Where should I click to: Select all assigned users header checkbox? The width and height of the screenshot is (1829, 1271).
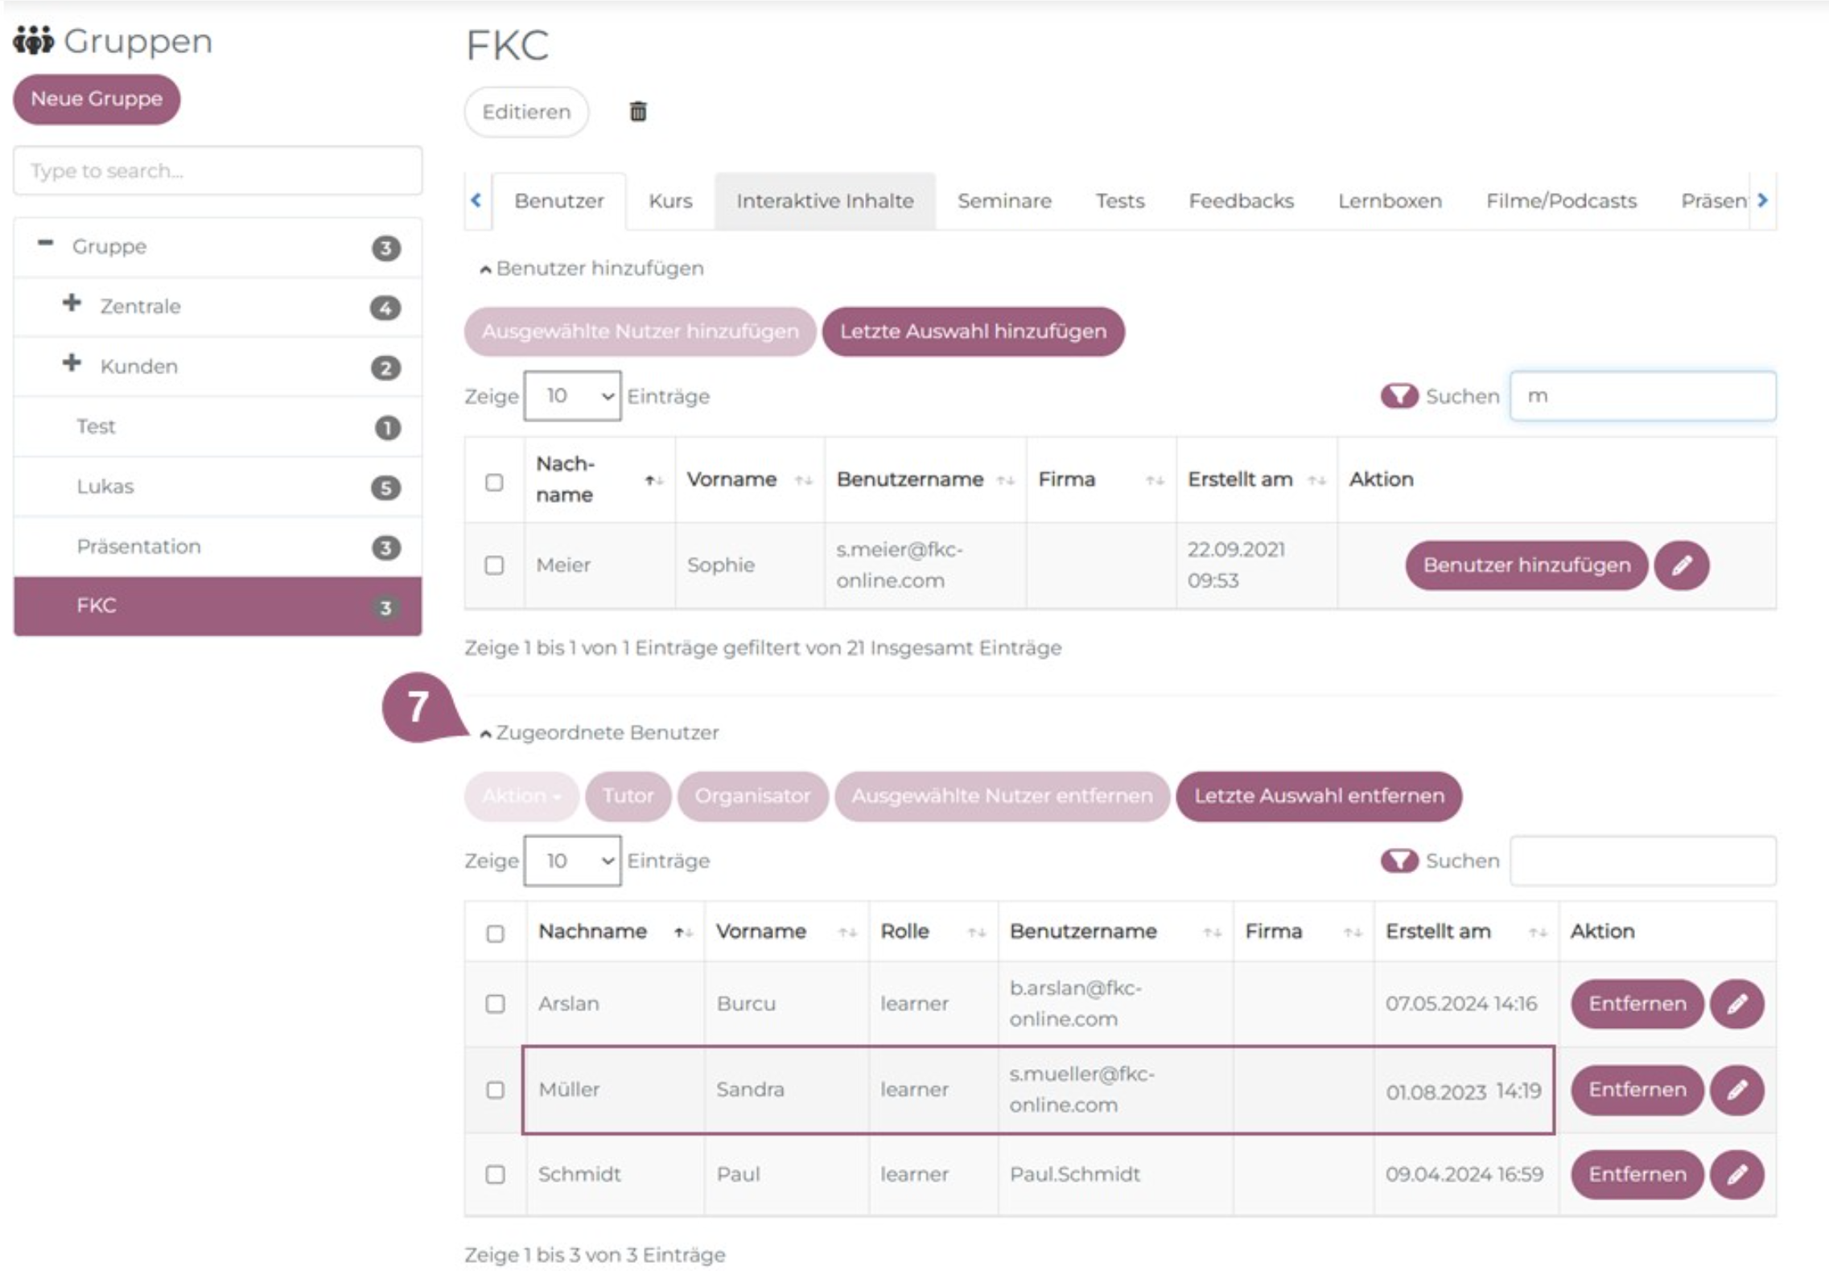tap(495, 933)
